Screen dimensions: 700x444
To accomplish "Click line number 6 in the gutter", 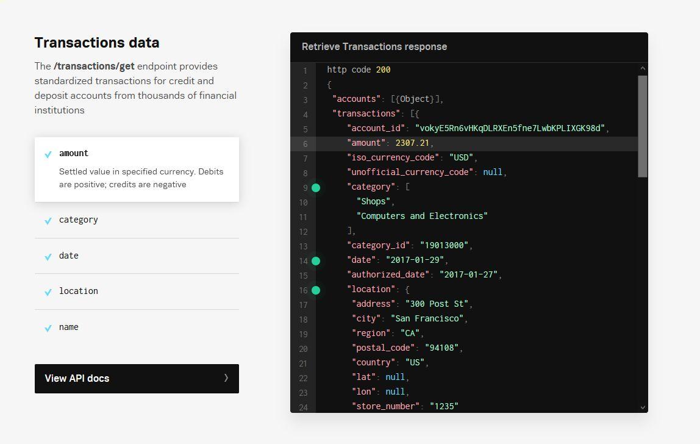I will [x=305, y=145].
